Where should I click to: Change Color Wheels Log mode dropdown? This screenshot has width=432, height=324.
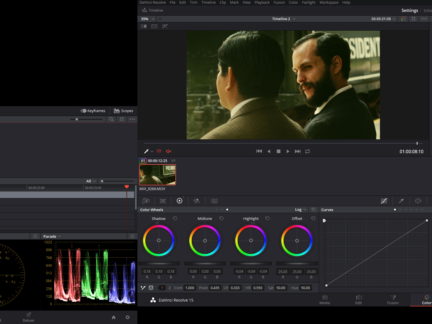tap(301, 210)
